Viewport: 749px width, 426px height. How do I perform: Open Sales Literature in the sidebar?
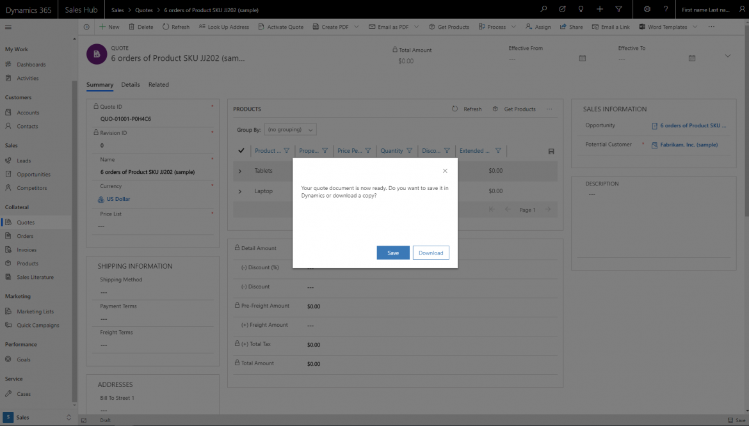coord(35,277)
